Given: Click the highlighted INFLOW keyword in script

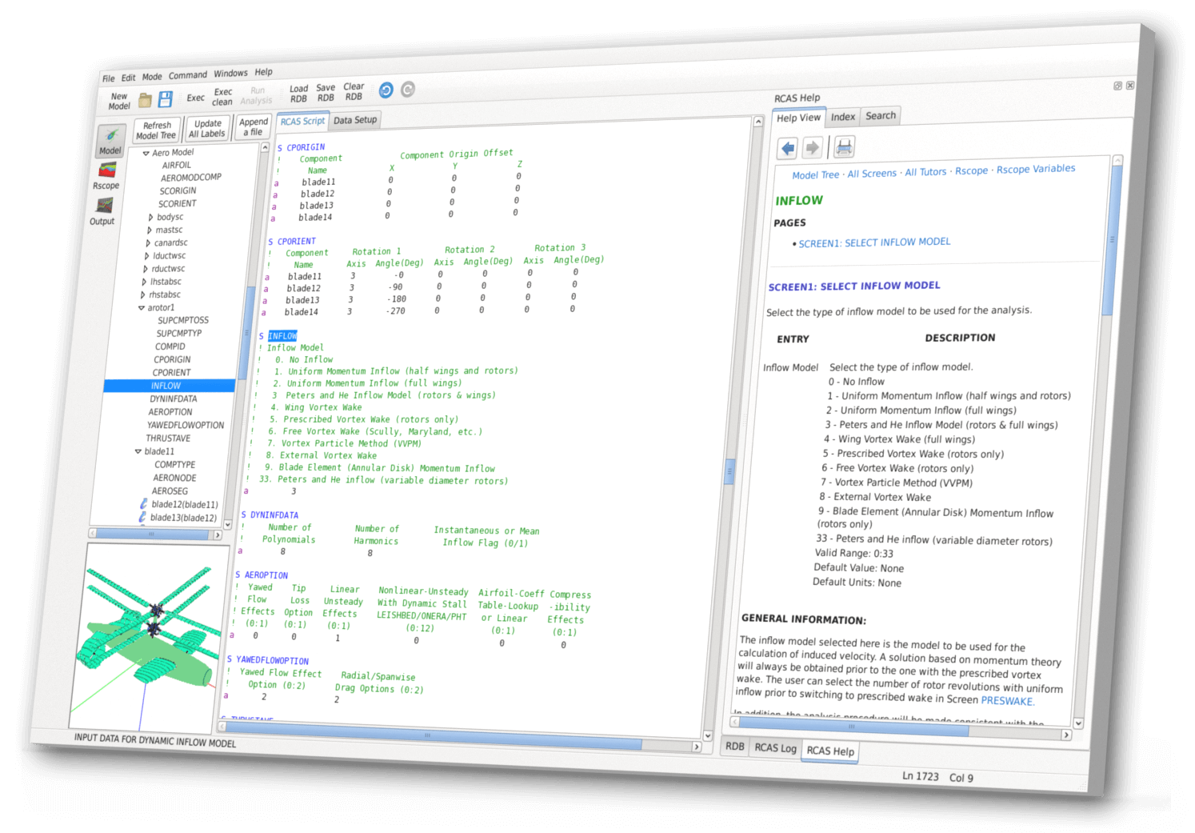Looking at the screenshot, I should click(x=282, y=336).
